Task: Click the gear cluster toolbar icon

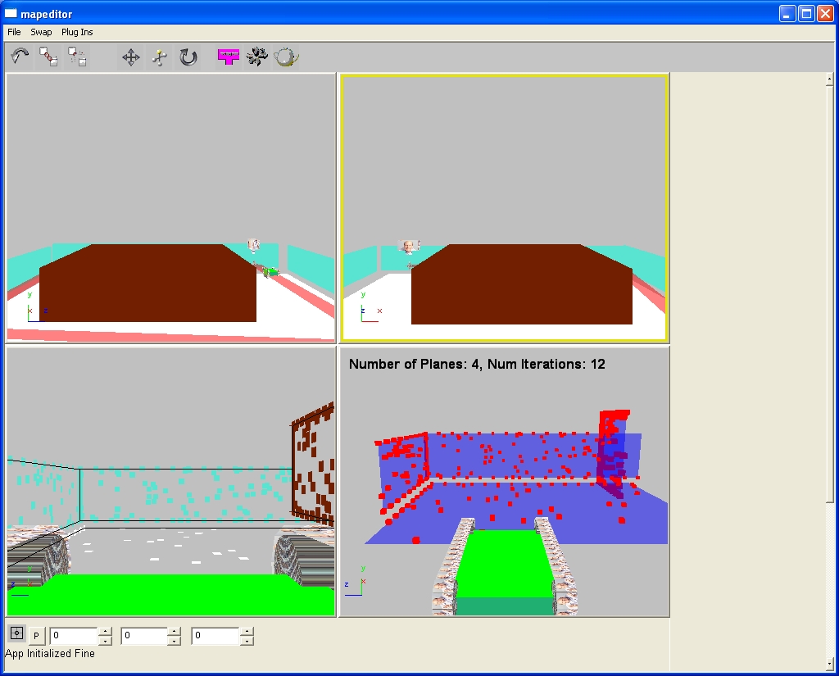Action: click(257, 57)
